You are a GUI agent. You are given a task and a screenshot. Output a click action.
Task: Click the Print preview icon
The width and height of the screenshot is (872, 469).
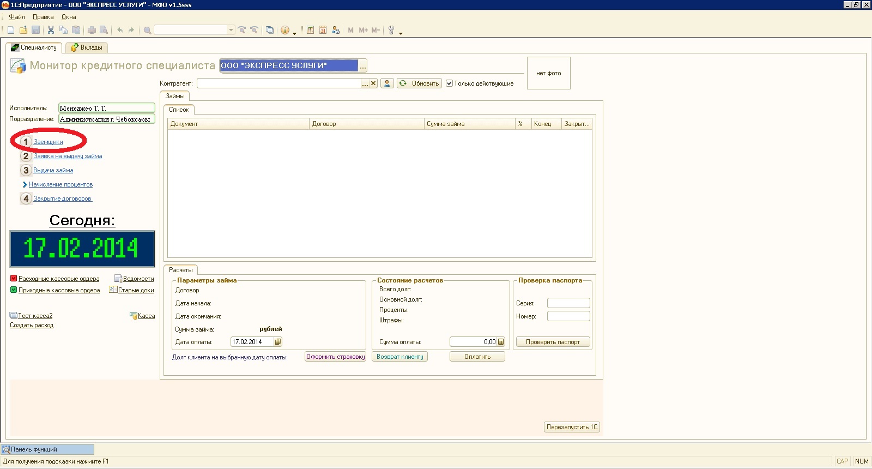point(104,30)
